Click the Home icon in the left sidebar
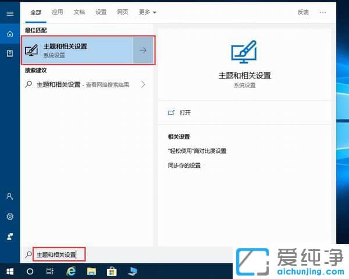 [x=9, y=34]
